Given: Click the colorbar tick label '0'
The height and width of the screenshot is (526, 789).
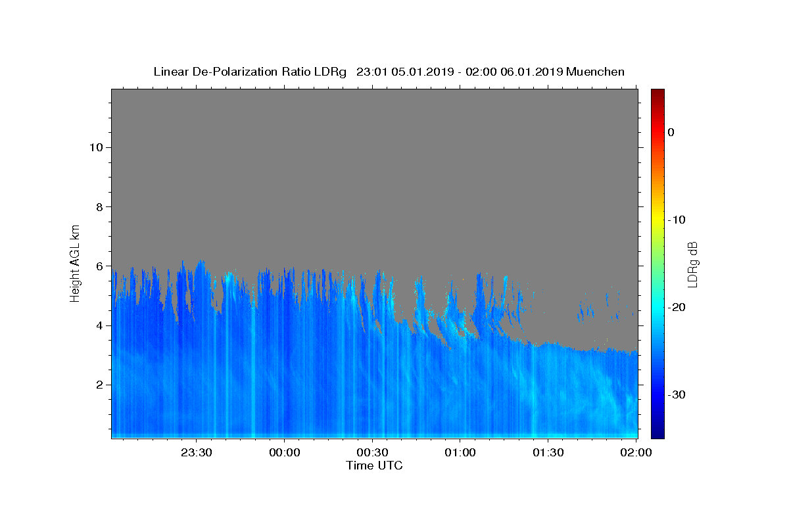Looking at the screenshot, I should point(671,132).
